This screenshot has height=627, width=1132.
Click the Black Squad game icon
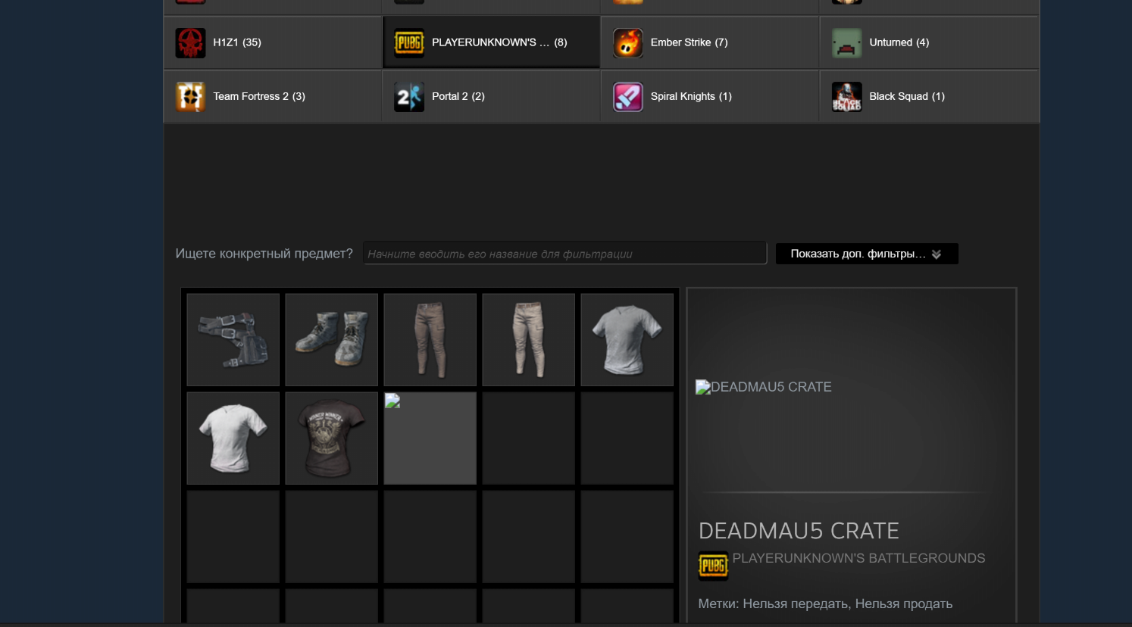pos(846,97)
